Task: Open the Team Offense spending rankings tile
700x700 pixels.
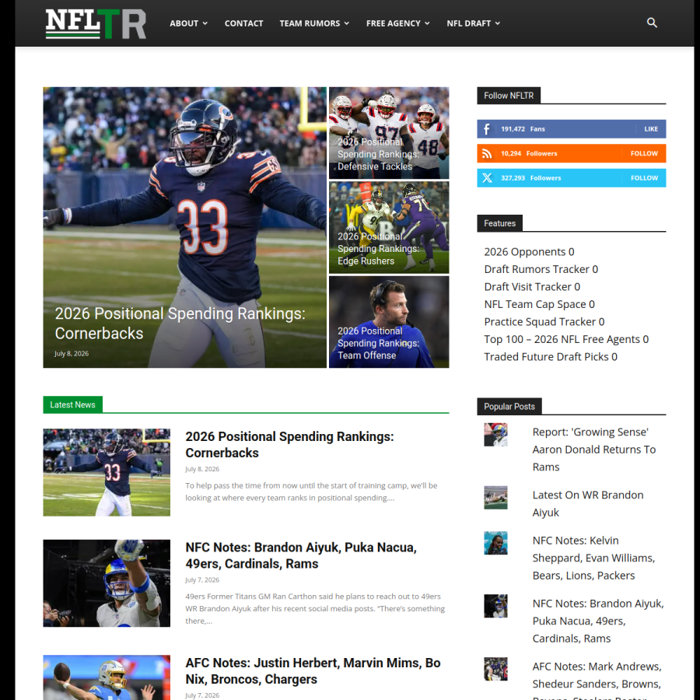Action: coord(389,322)
